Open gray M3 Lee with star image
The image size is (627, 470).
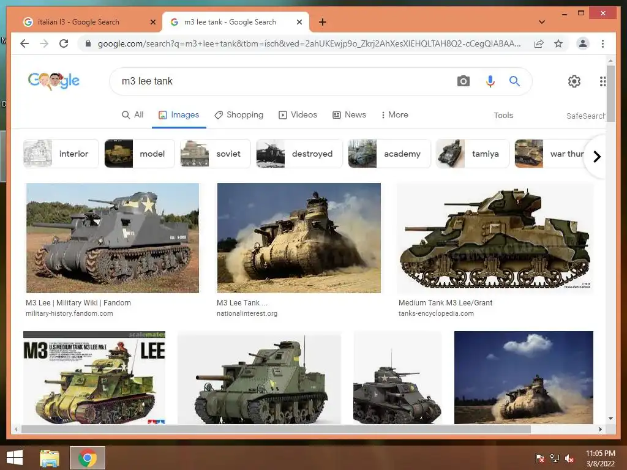[x=113, y=238]
